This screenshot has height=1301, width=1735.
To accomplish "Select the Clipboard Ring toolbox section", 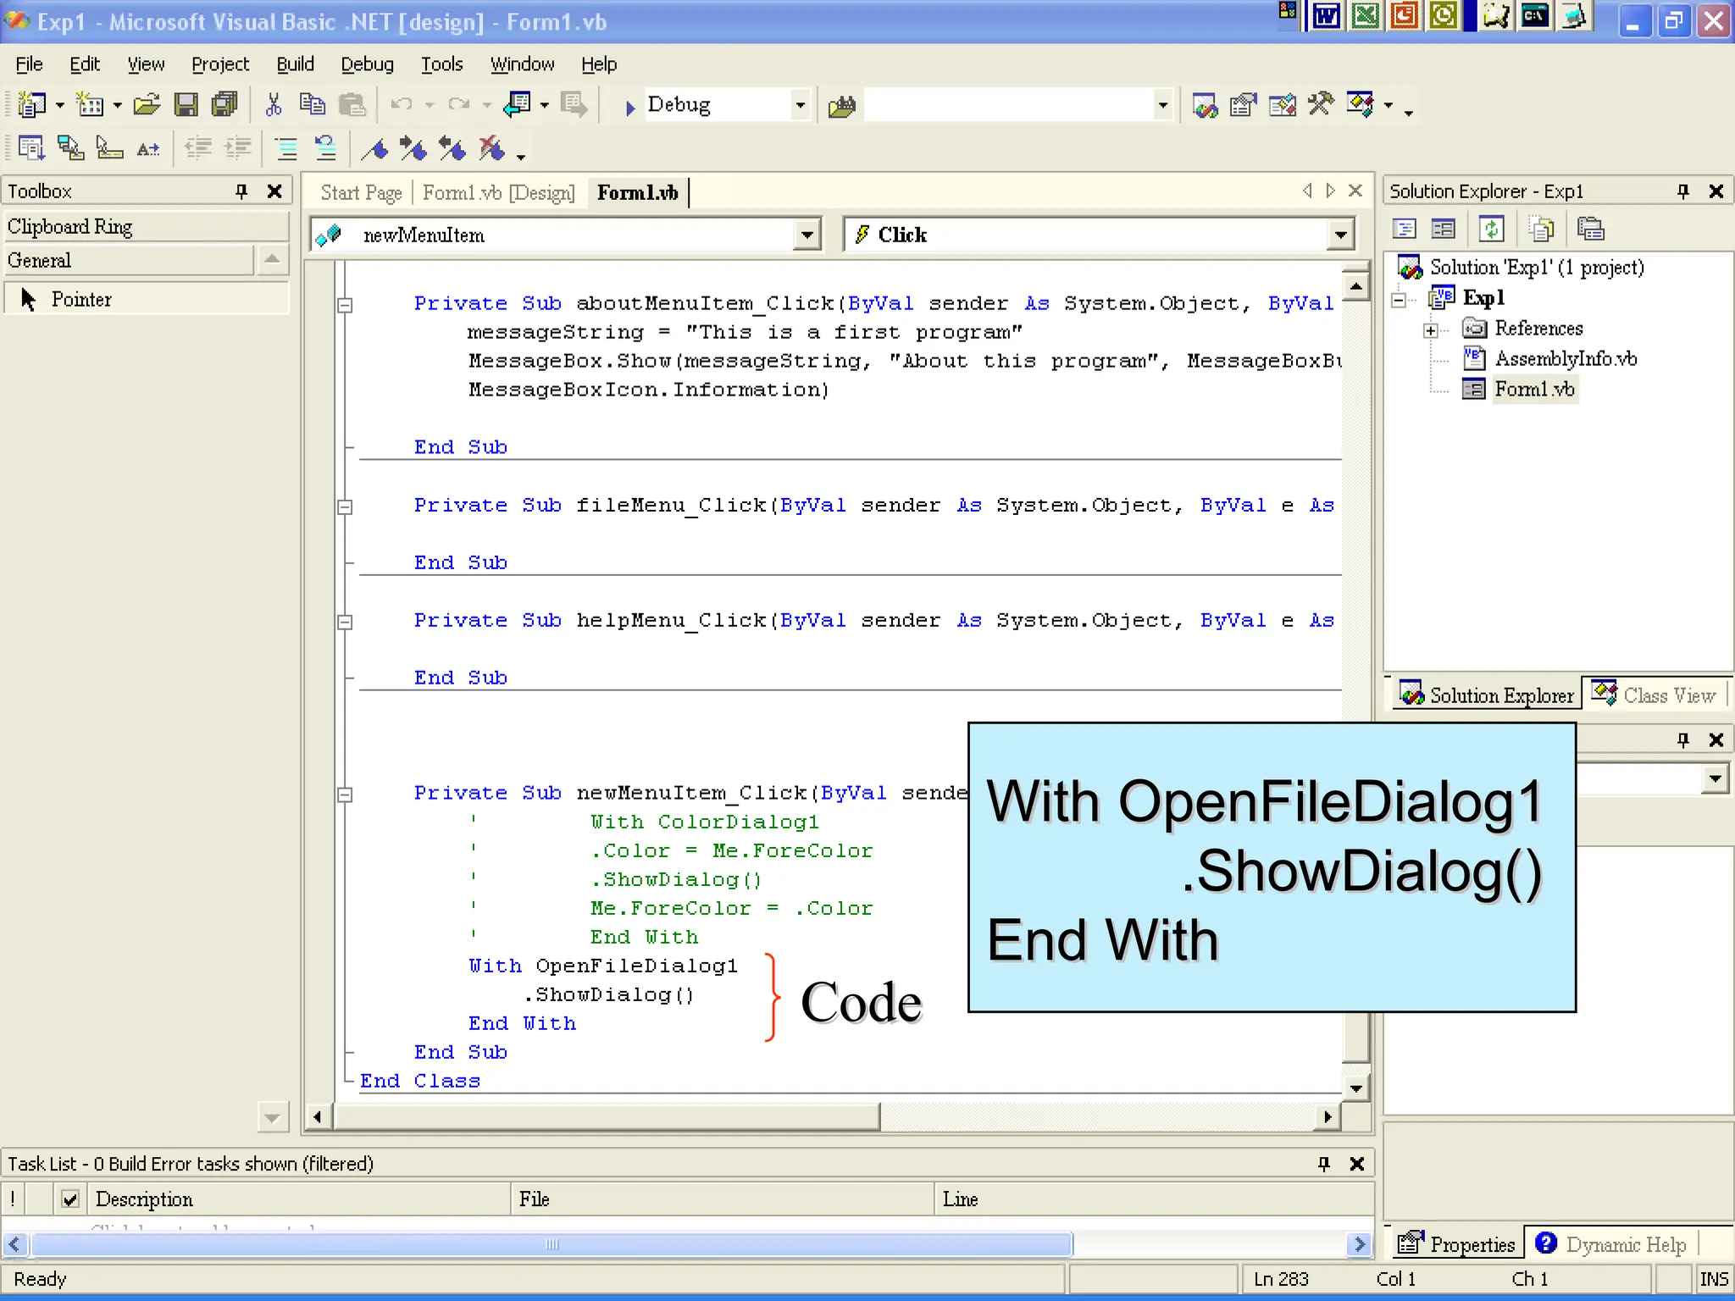I will click(146, 227).
